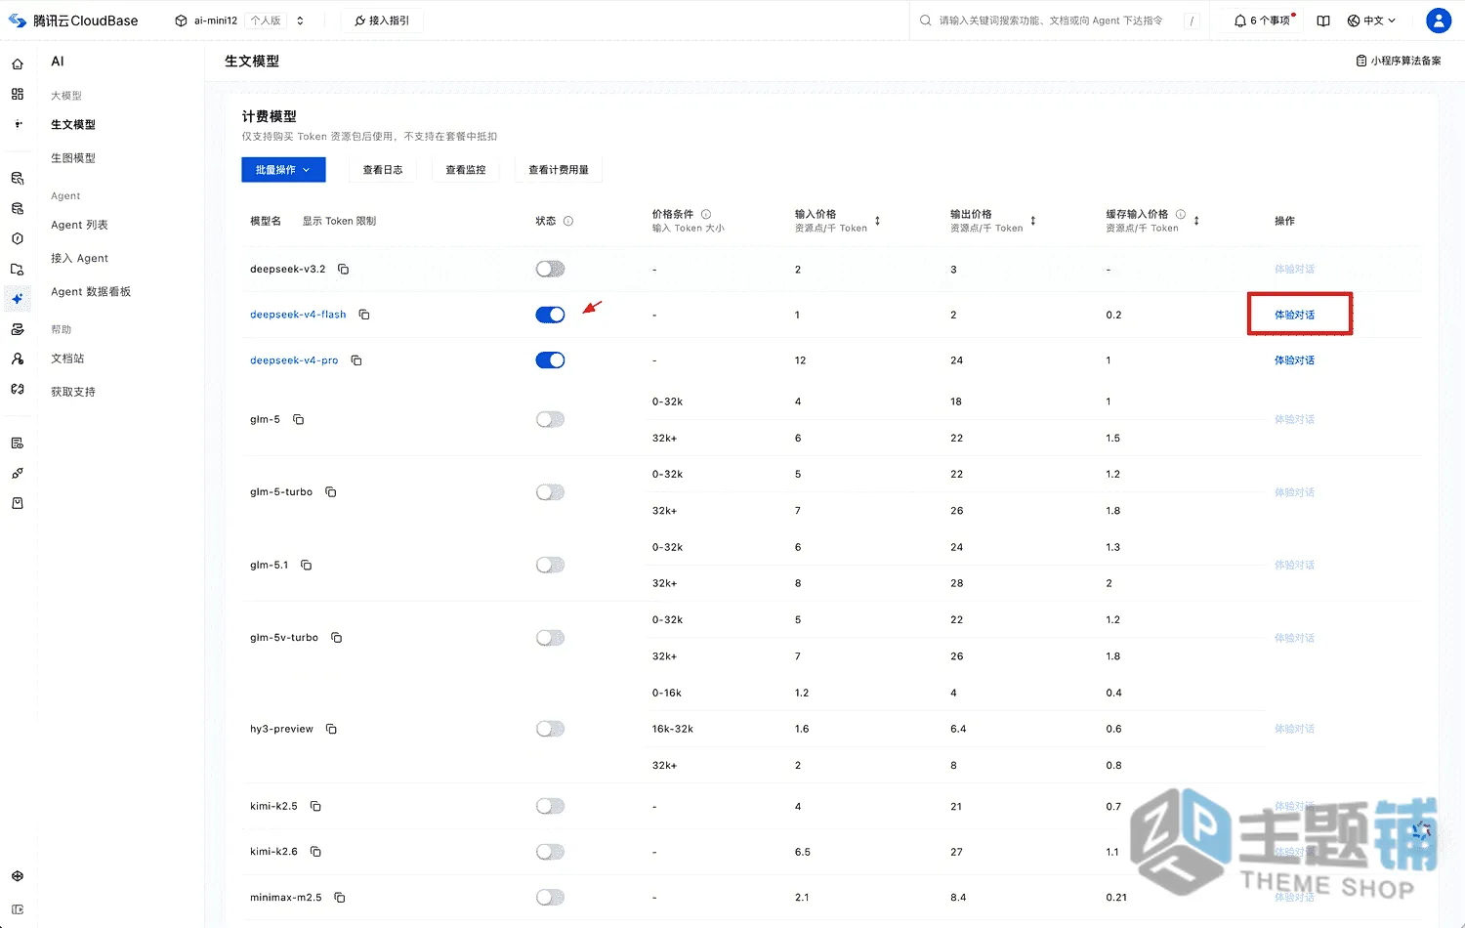
Task: Enable the deepseek-v3.2 model toggle
Action: click(x=550, y=269)
